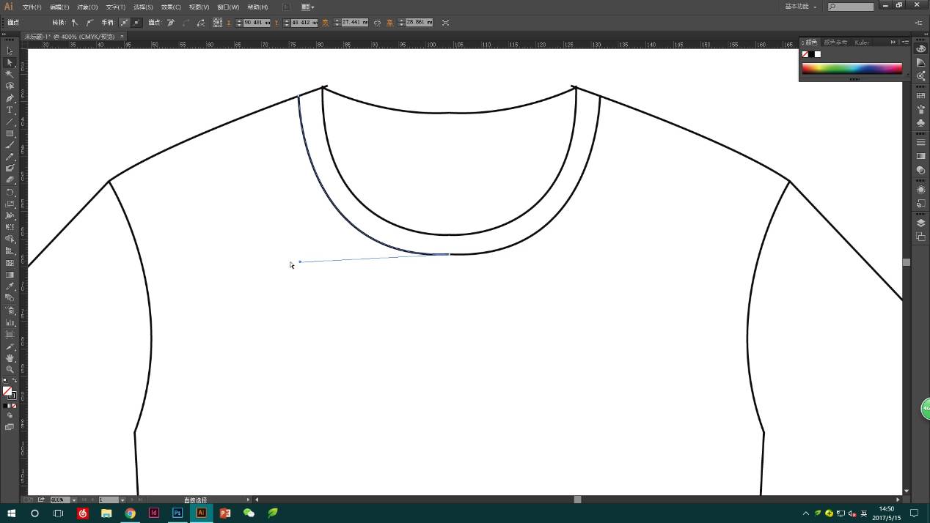Open the 窗口(W) menu
The height and width of the screenshot is (523, 930).
pos(228,7)
